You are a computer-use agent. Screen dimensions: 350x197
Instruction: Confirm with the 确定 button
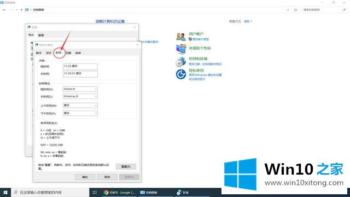(x=85, y=177)
